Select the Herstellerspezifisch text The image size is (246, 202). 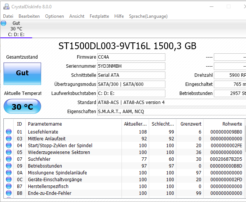(48, 186)
